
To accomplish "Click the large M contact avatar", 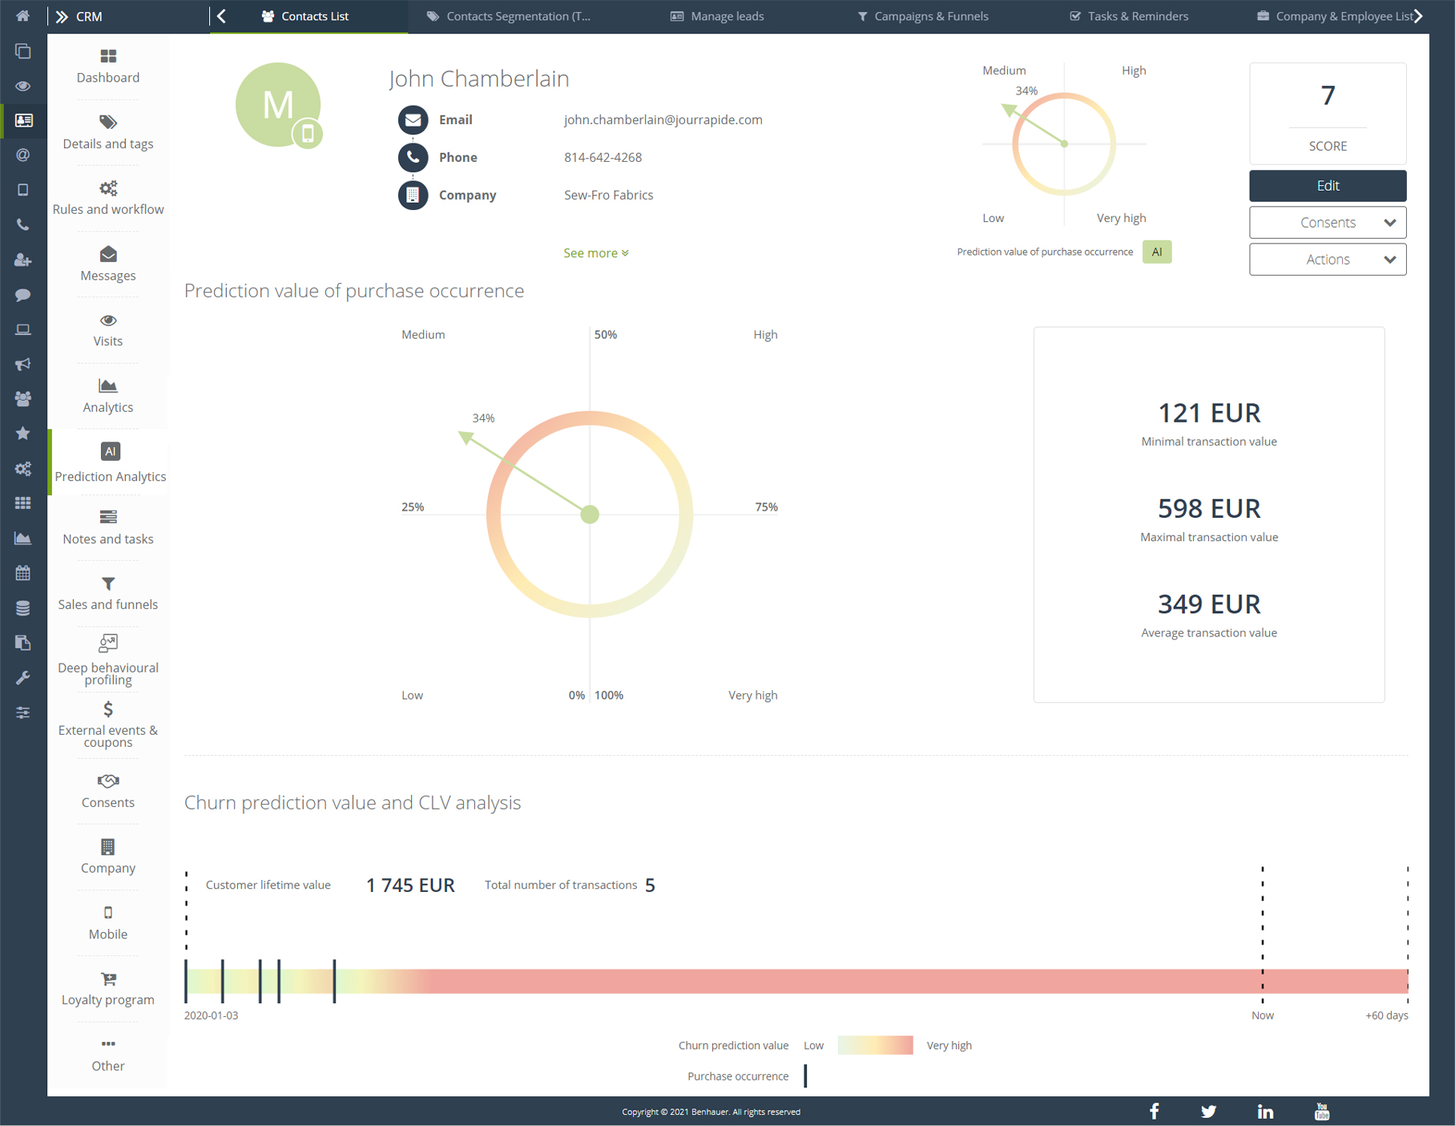I will click(x=278, y=105).
